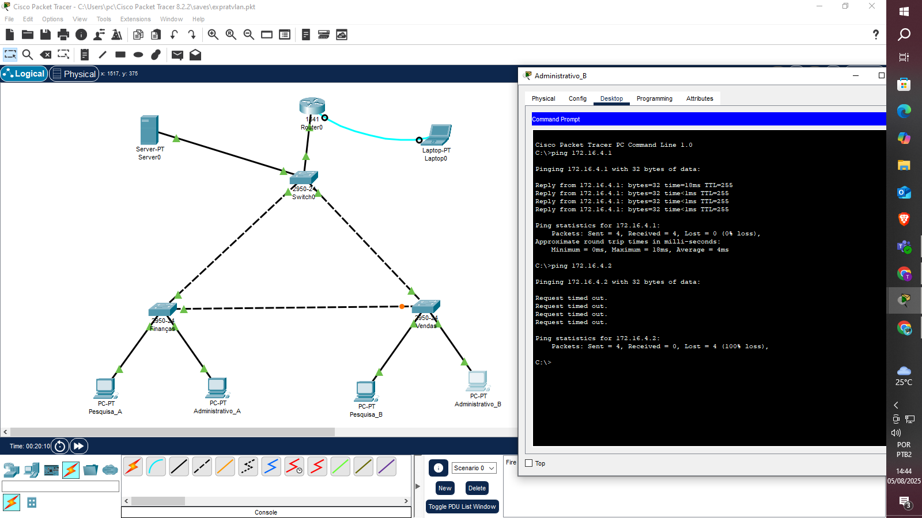Click the help question mark icon
The width and height of the screenshot is (922, 518).
tap(875, 35)
